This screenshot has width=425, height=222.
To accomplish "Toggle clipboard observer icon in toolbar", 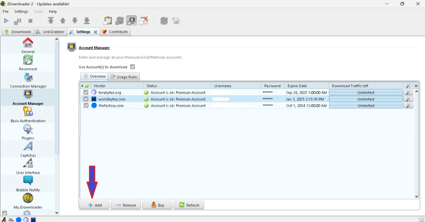I will click(x=108, y=21).
